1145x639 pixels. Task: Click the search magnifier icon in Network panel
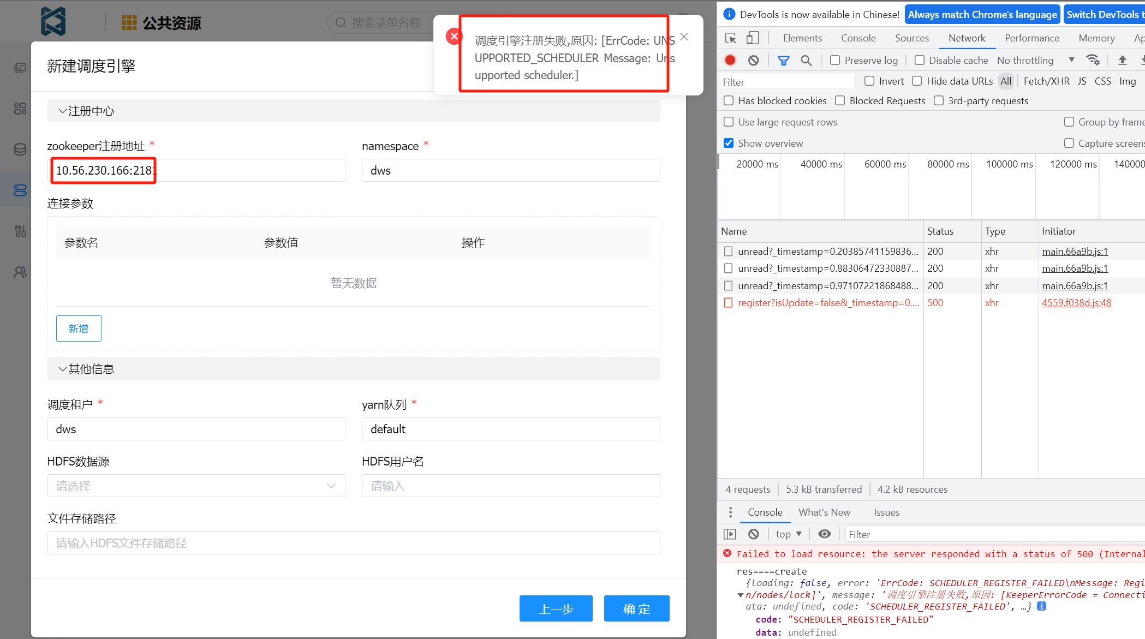click(806, 59)
